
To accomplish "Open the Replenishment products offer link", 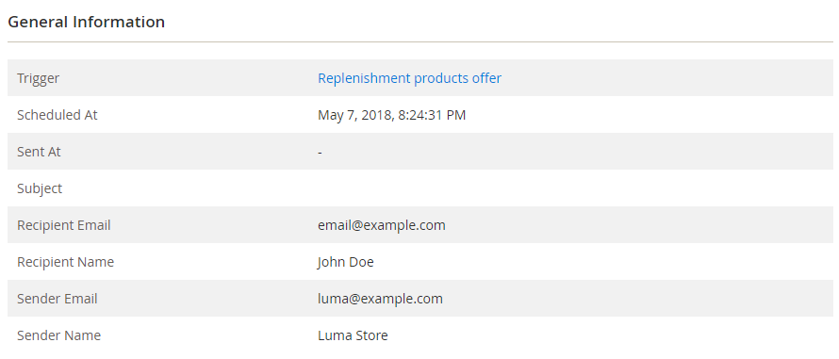I will (409, 78).
